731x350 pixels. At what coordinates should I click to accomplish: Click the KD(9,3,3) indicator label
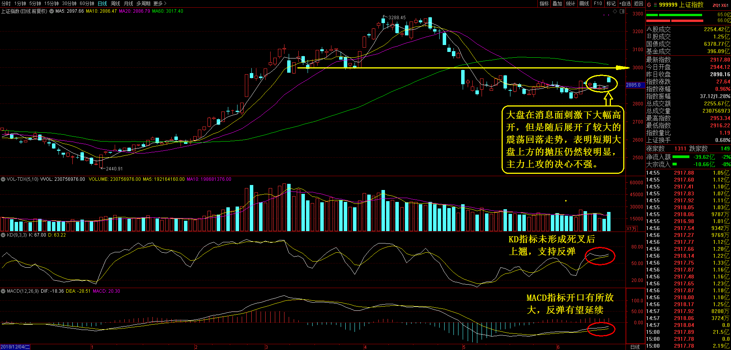tap(17, 235)
